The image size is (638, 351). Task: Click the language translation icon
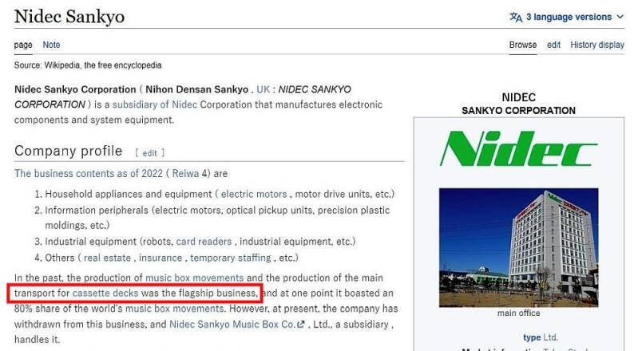click(516, 17)
